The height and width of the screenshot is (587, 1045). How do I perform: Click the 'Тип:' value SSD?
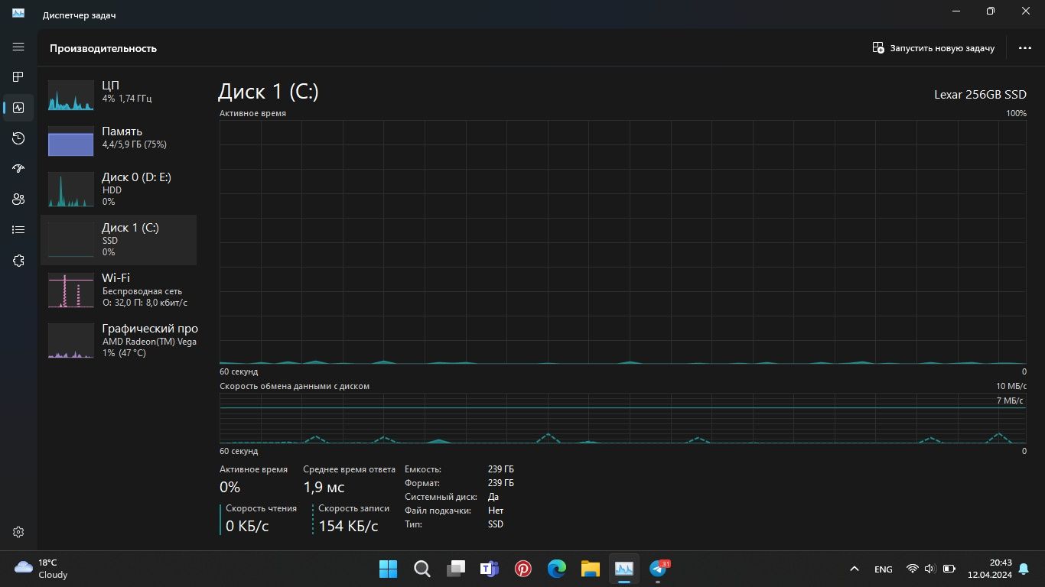pos(496,524)
